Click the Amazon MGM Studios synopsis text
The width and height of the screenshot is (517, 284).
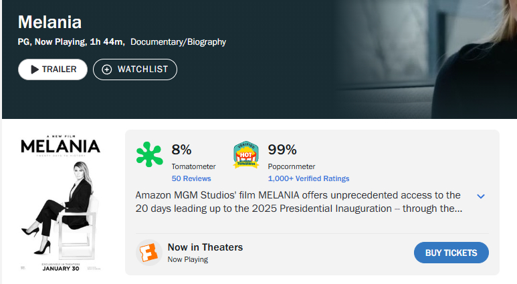(x=298, y=202)
